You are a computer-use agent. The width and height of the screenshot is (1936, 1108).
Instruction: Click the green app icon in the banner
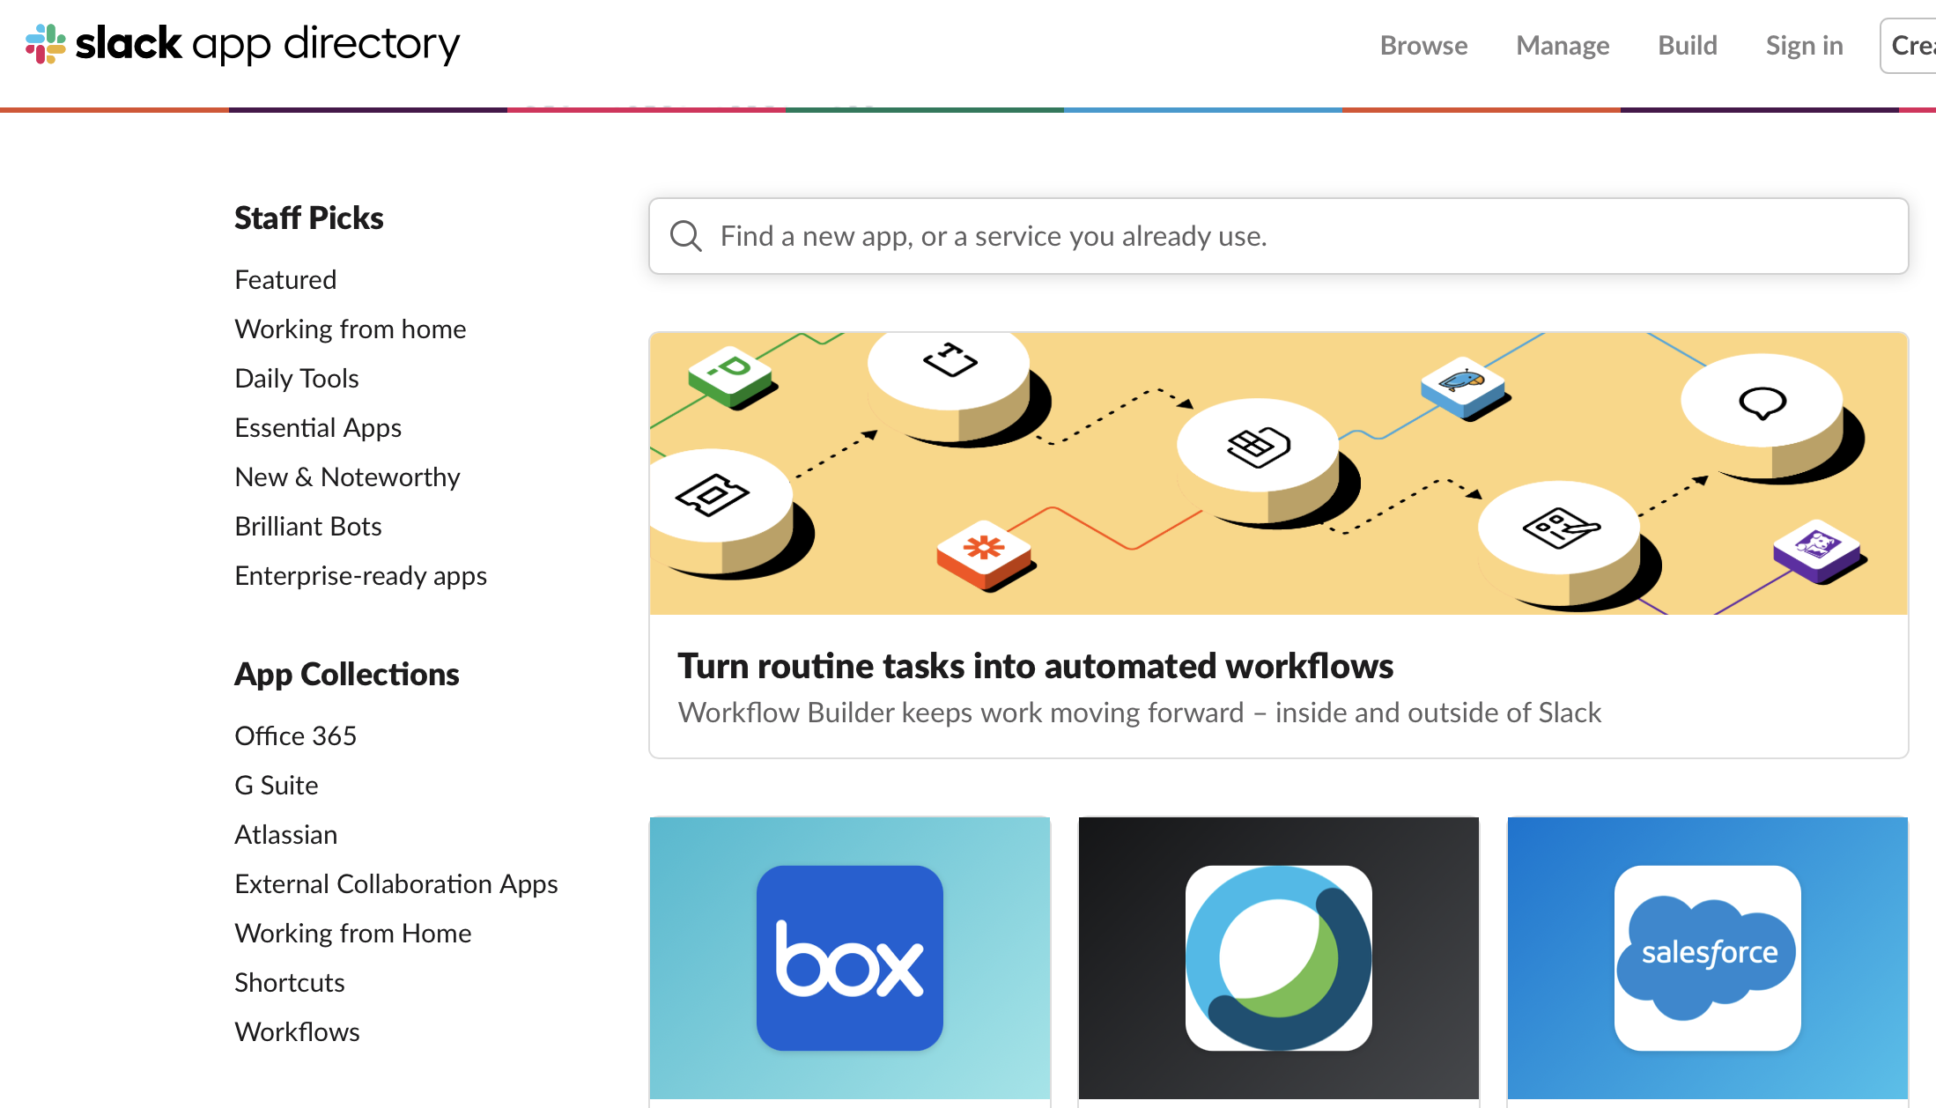tap(732, 376)
